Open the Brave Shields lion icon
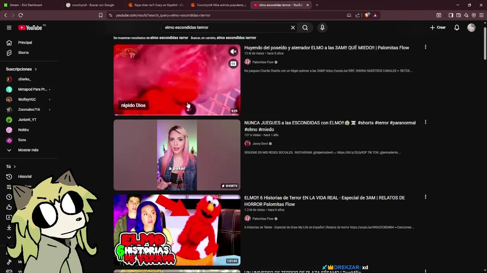The height and width of the screenshot is (273, 487). [367, 15]
